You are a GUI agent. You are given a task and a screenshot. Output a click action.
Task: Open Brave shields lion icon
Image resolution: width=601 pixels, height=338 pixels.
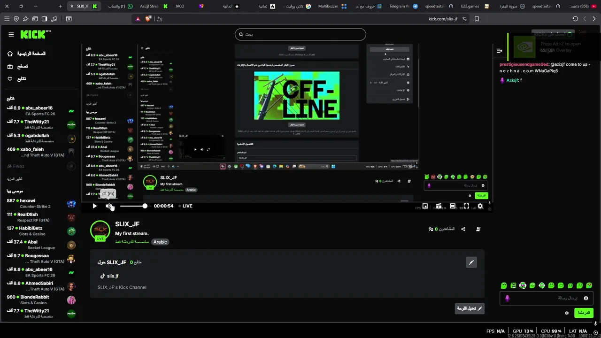tap(148, 19)
